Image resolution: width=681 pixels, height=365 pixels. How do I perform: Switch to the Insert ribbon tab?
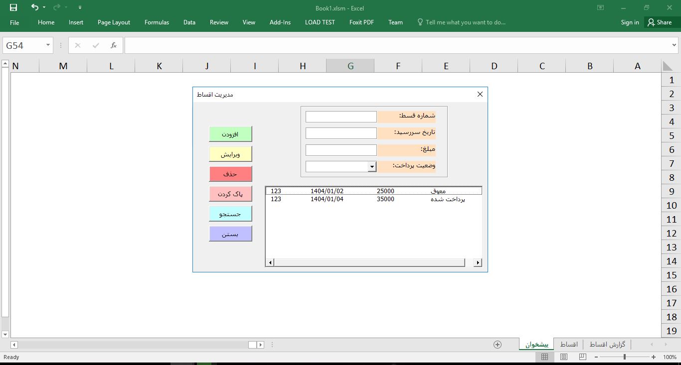[76, 22]
